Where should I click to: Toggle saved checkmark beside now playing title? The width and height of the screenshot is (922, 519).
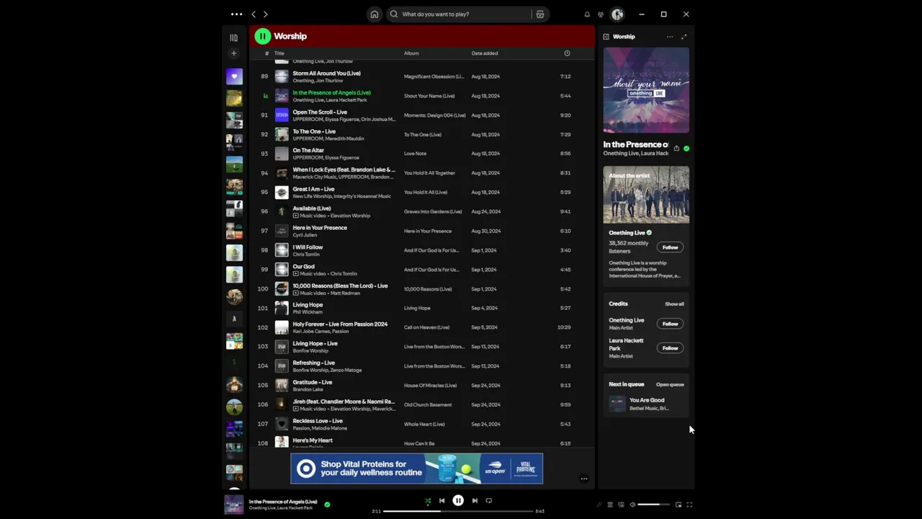pos(327,505)
